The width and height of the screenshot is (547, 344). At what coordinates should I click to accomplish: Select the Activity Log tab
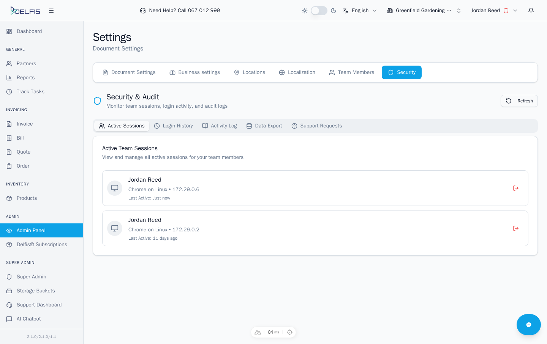[220, 126]
